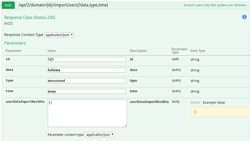The width and height of the screenshot is (252, 141).
Task: Open the Response Content Type dropdown
Action: point(59,35)
